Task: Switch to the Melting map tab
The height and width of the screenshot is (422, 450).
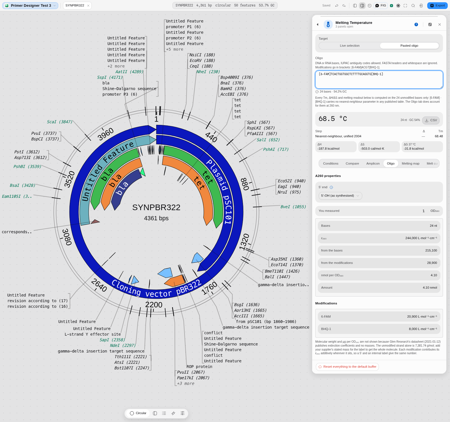Action: coord(410,163)
